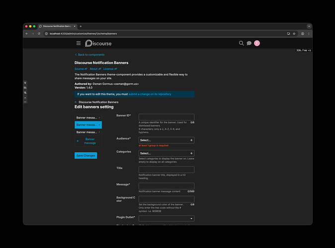The height and width of the screenshot is (248, 335).
Task: Click the site info icon in address bar
Action: pos(46,34)
